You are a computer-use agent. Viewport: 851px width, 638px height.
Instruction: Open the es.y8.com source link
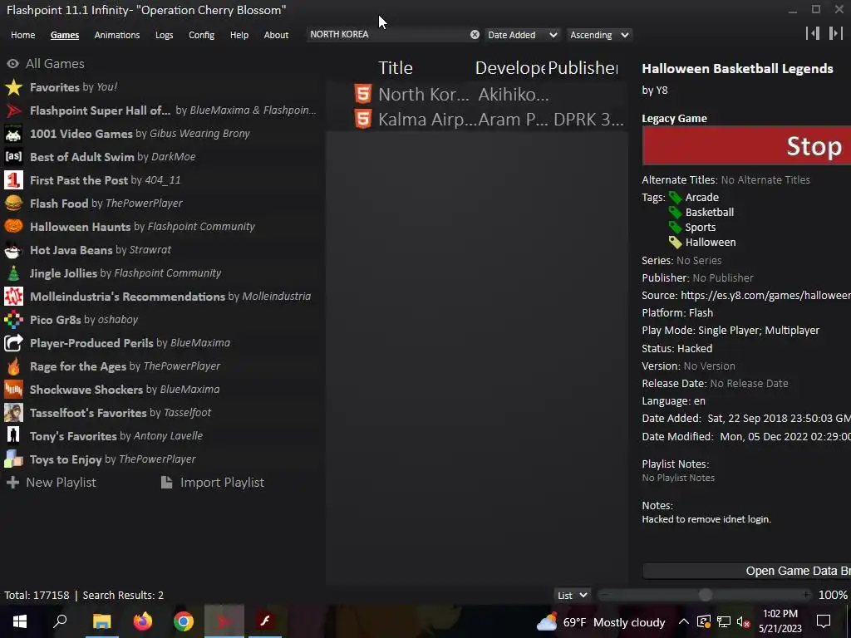(x=765, y=296)
